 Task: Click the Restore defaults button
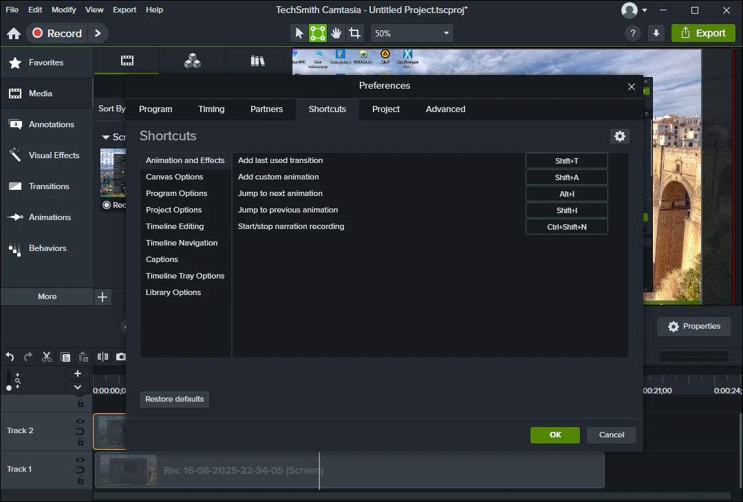tap(174, 399)
